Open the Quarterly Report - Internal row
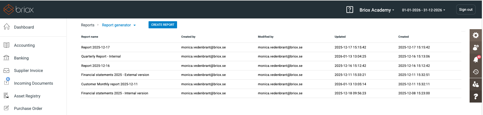Viewport: 483px width, 115px height. [x=101, y=56]
